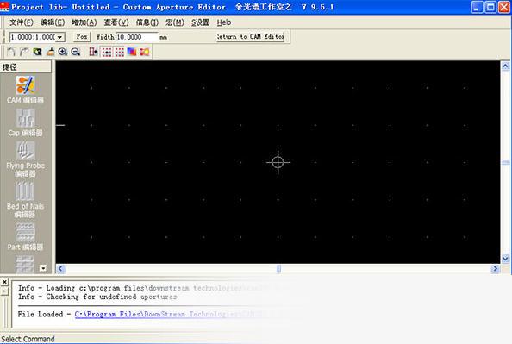This screenshot has width=512, height=344.
Task: Toggle the grid snap dots icon
Action: (x=107, y=52)
